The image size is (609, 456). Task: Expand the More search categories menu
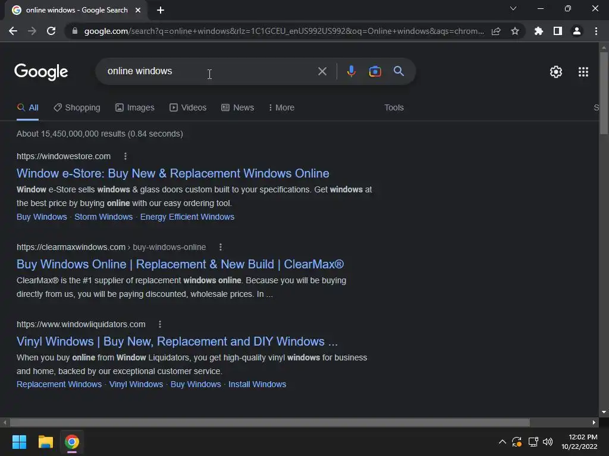coord(281,107)
